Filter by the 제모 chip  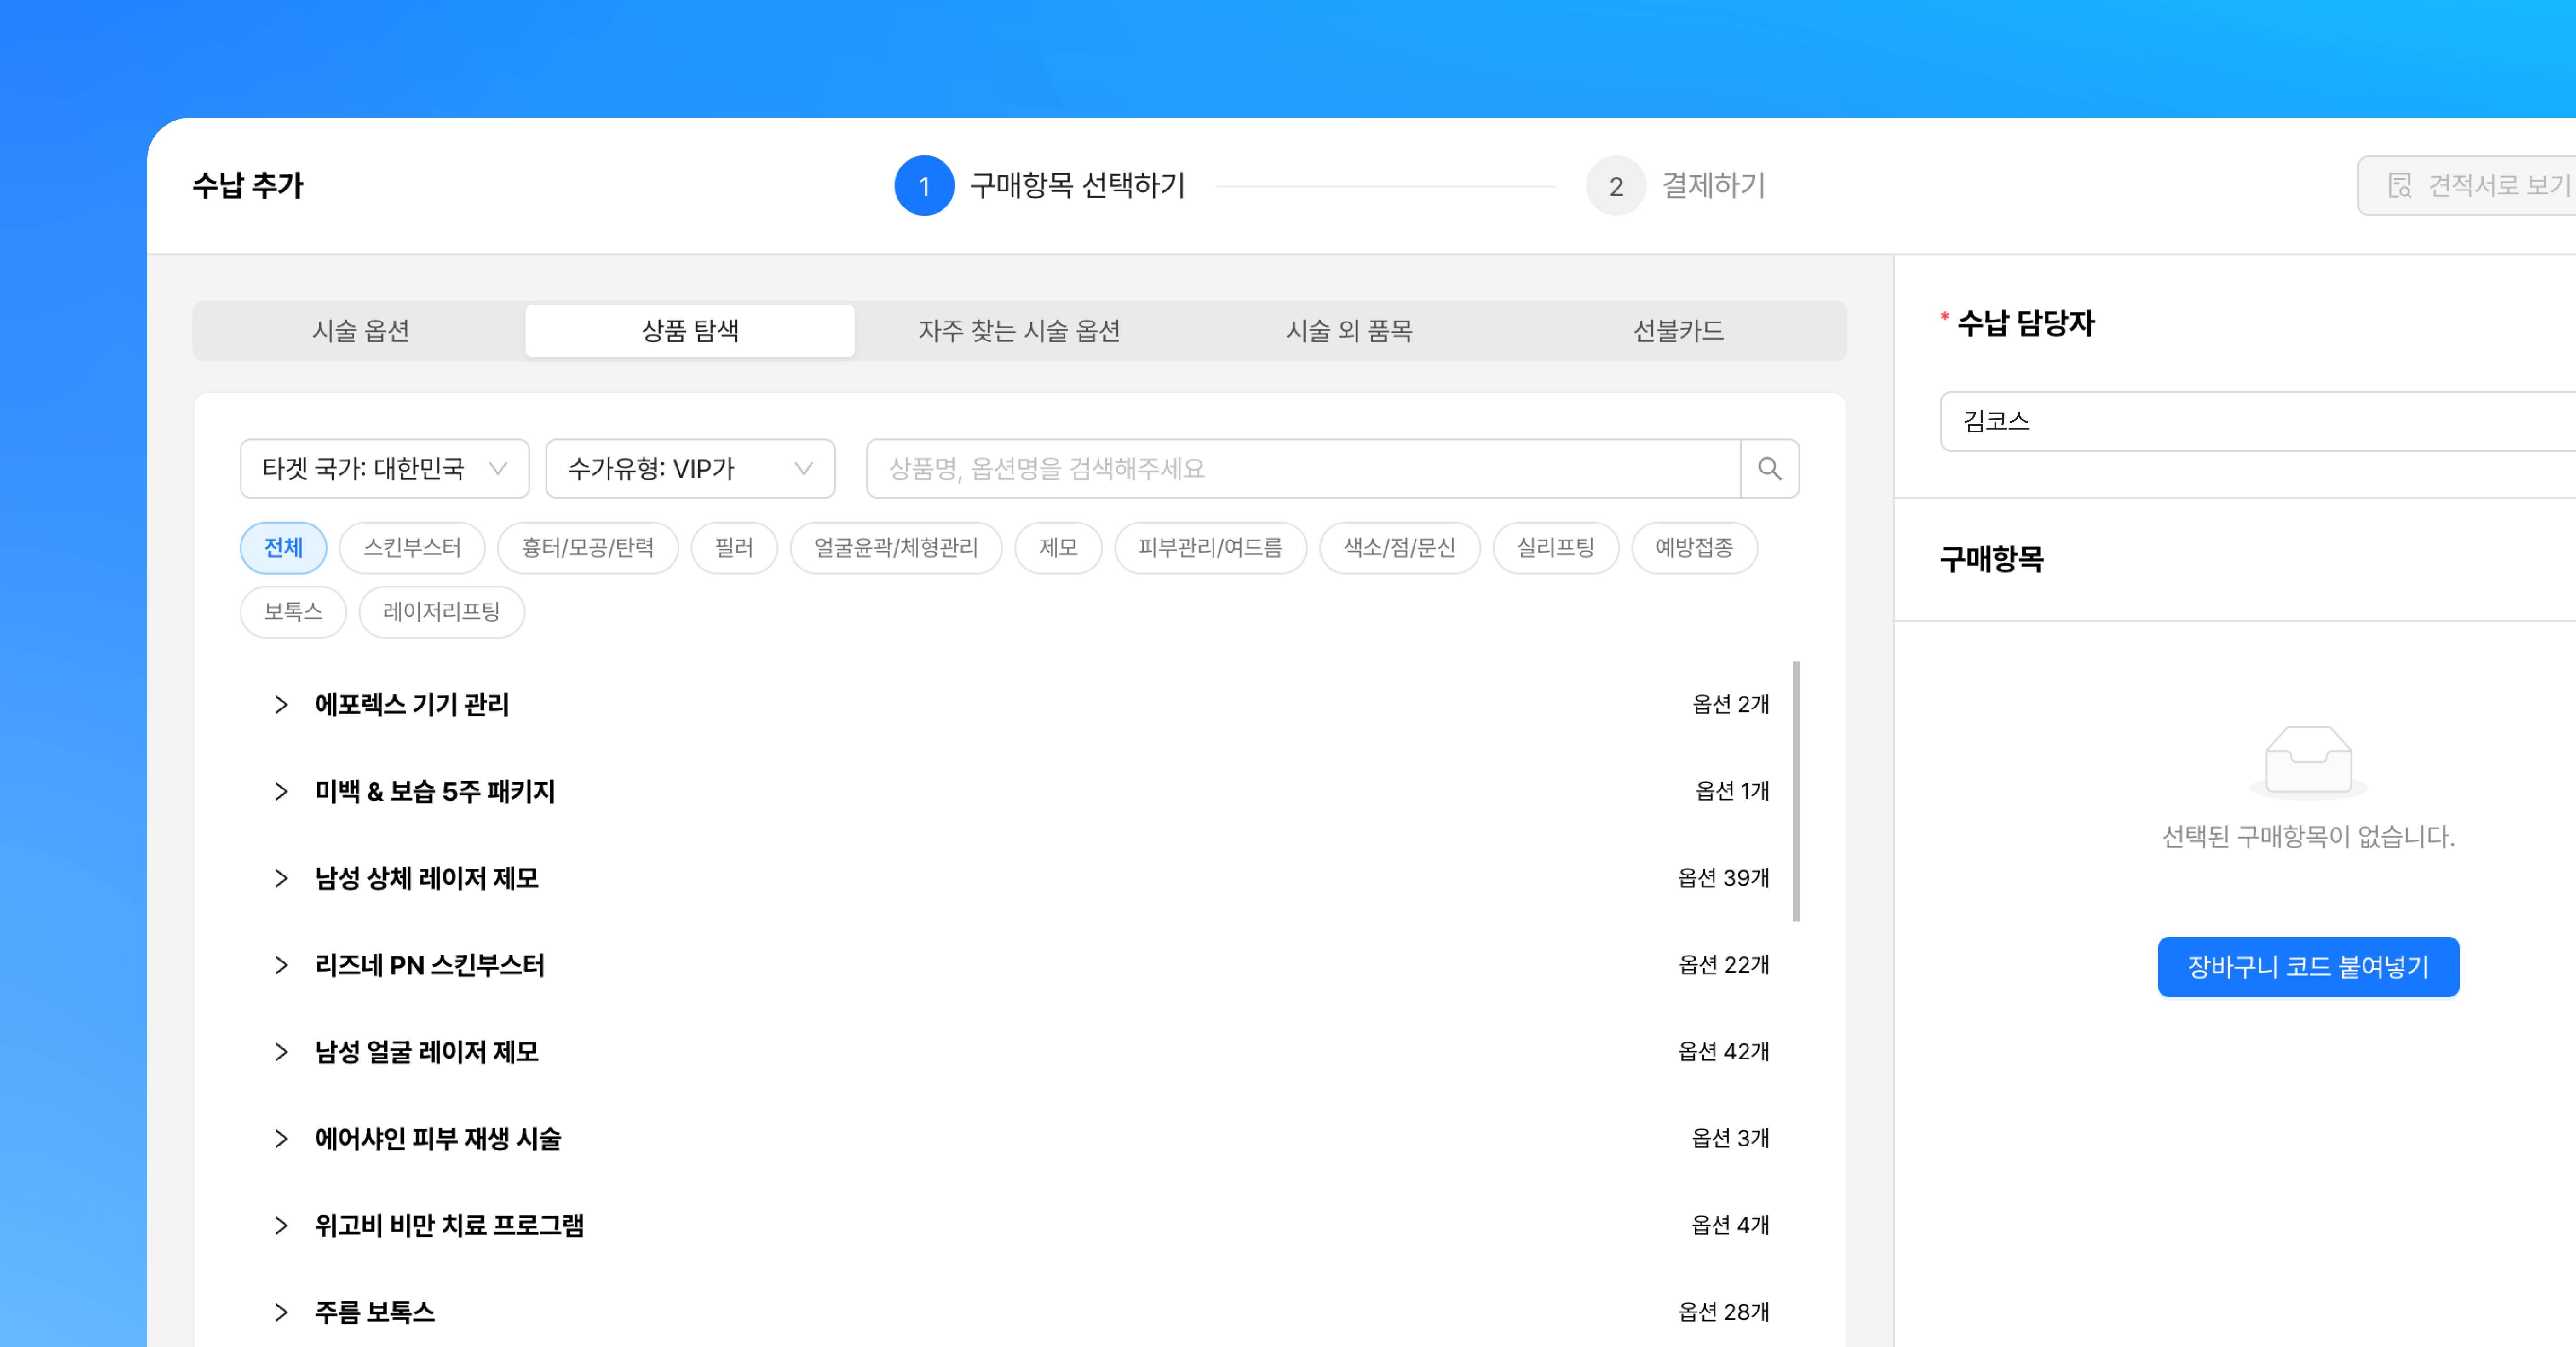(x=1058, y=547)
